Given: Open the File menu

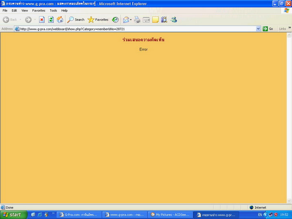Looking at the screenshot, I should point(5,11).
